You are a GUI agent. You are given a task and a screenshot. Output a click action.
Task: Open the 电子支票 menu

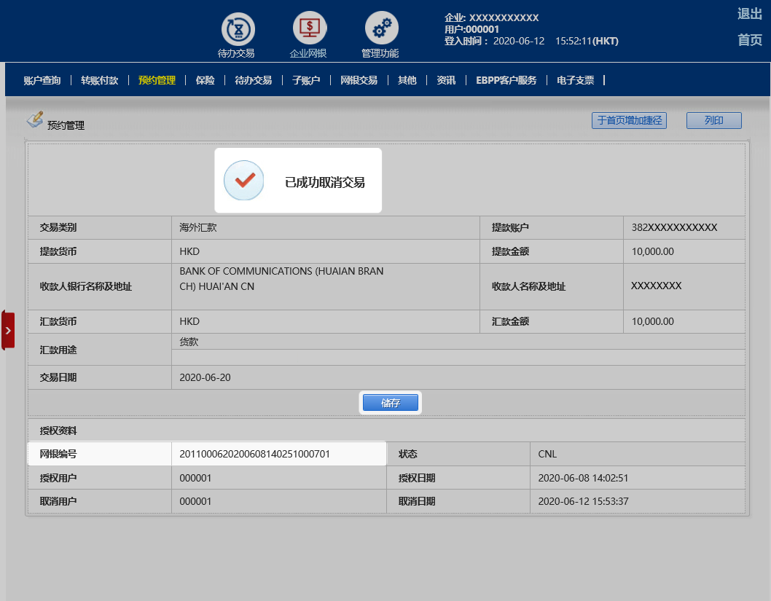(575, 80)
